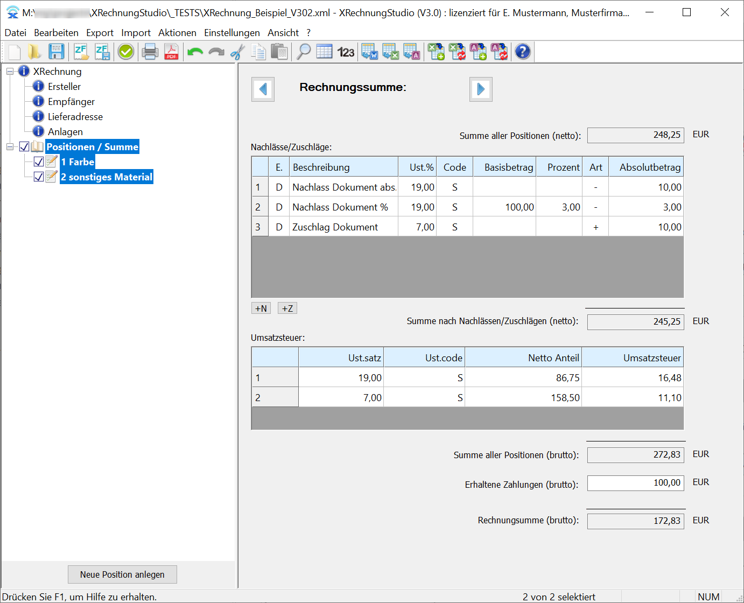This screenshot has width=744, height=603.
Task: Open the Einstellungen menu
Action: (x=232, y=33)
